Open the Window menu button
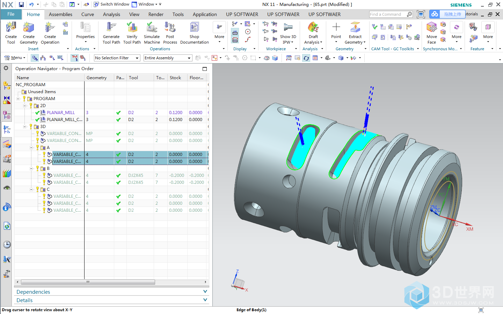Screen dimensions: 503x314 [x=146, y=4]
